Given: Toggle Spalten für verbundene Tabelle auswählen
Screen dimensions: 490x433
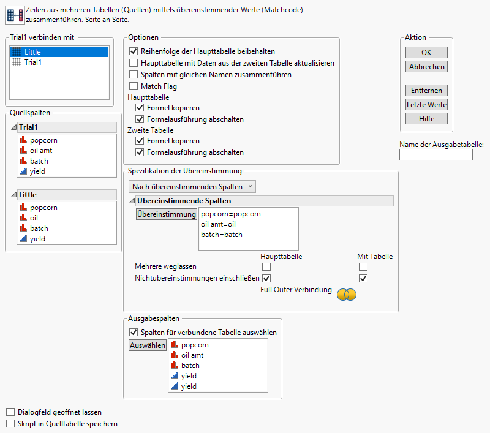Looking at the screenshot, I should pyautogui.click(x=134, y=333).
